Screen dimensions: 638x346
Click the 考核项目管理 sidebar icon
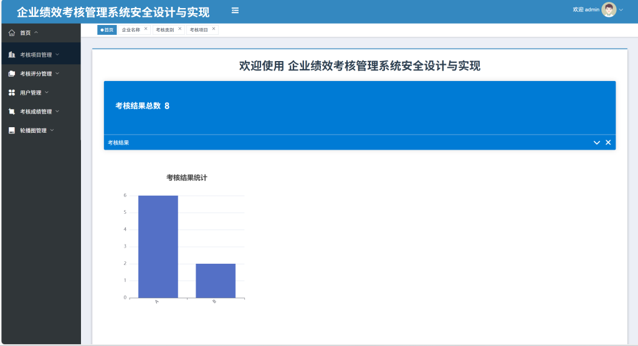point(12,54)
